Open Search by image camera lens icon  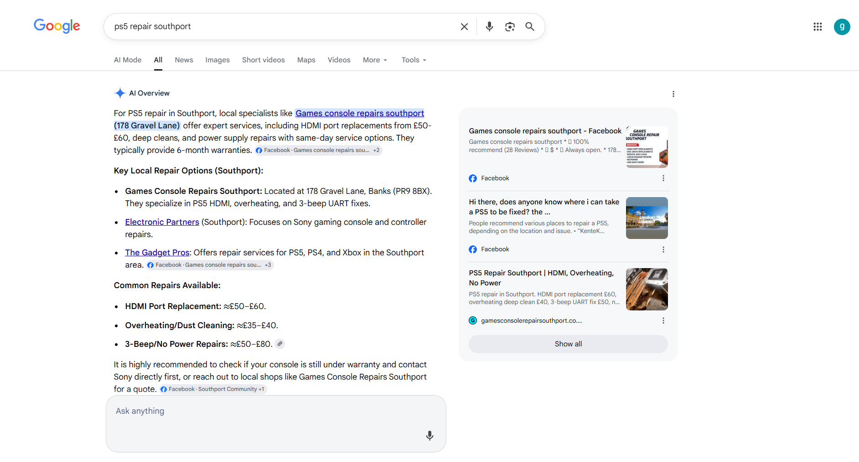(x=510, y=26)
